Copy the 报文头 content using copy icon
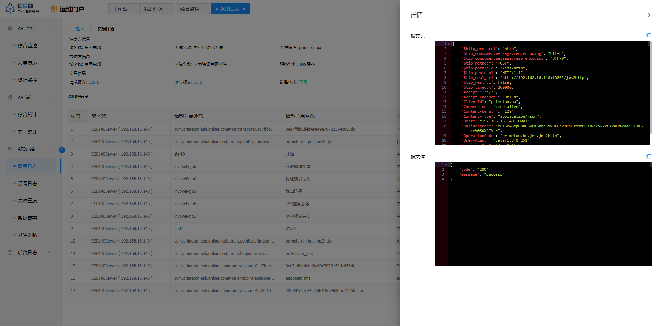Screen dimensions: 662x326 click(x=648, y=36)
